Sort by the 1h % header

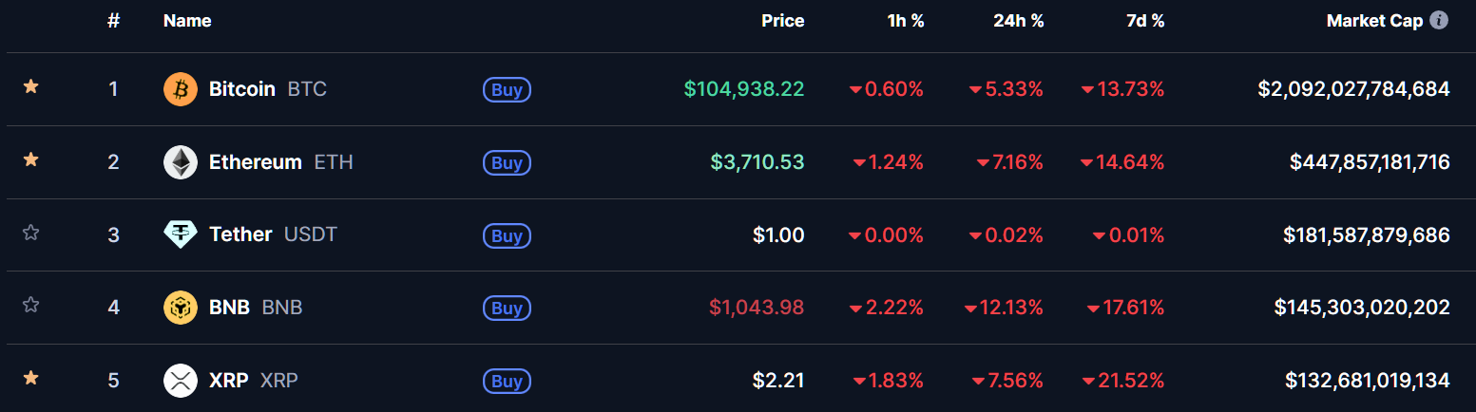coord(905,20)
